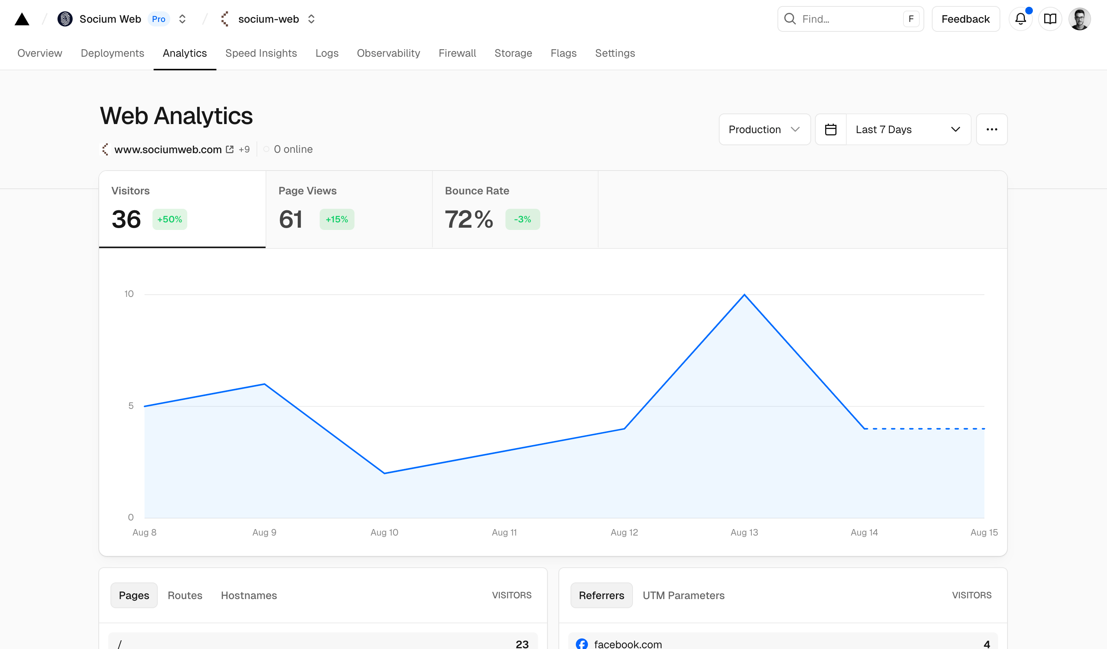Viewport: 1107px width, 649px height.
Task: Open the Production environment dropdown
Action: tap(764, 129)
